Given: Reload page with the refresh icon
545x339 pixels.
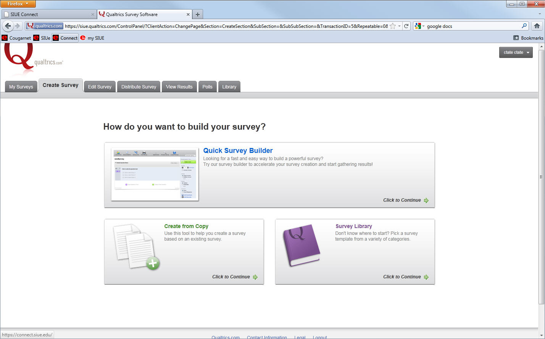Looking at the screenshot, I should [406, 26].
